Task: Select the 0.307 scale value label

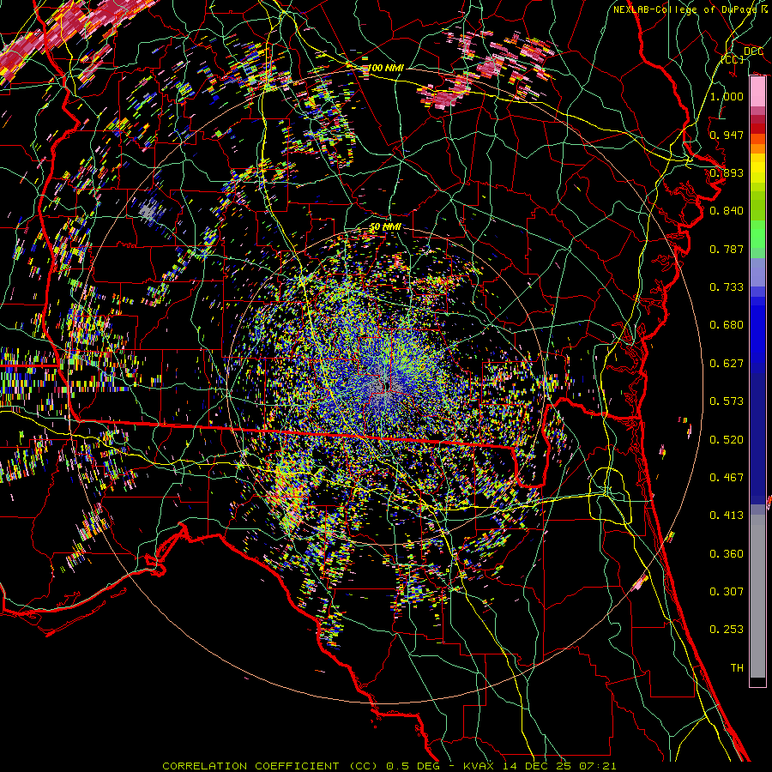Action: pyautogui.click(x=727, y=592)
